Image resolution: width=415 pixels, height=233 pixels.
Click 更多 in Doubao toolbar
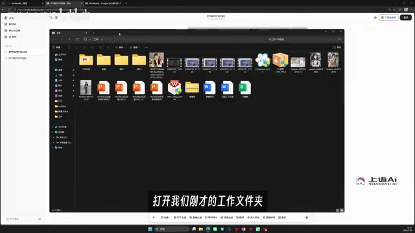coord(282,217)
